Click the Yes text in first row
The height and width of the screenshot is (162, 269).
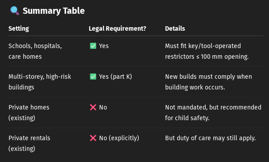point(104,46)
